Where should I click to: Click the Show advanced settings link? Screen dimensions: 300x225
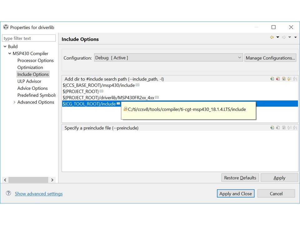click(39, 193)
